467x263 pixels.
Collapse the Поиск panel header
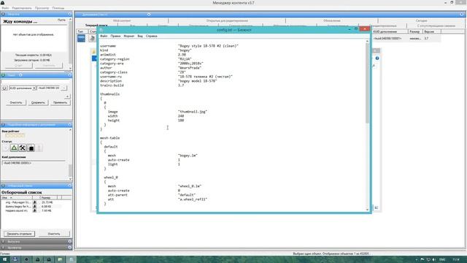click(36, 75)
